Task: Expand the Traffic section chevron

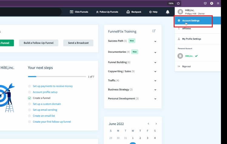Action: click(155, 80)
